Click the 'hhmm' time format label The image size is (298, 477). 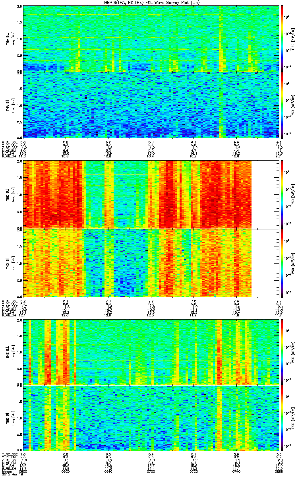pyautogui.click(x=6, y=471)
